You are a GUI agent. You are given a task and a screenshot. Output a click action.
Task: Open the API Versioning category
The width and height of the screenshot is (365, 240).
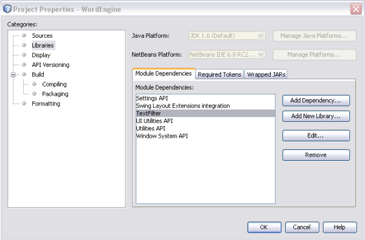(50, 65)
